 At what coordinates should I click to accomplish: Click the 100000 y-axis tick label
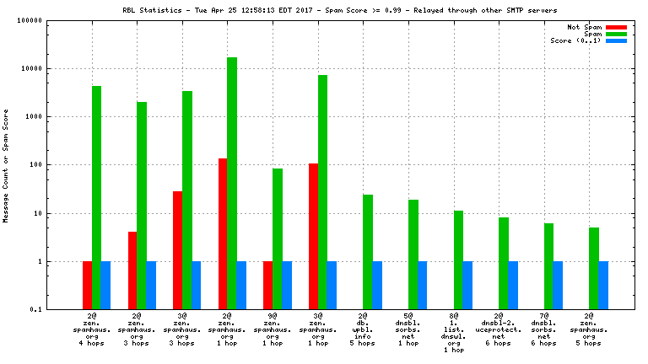click(30, 20)
